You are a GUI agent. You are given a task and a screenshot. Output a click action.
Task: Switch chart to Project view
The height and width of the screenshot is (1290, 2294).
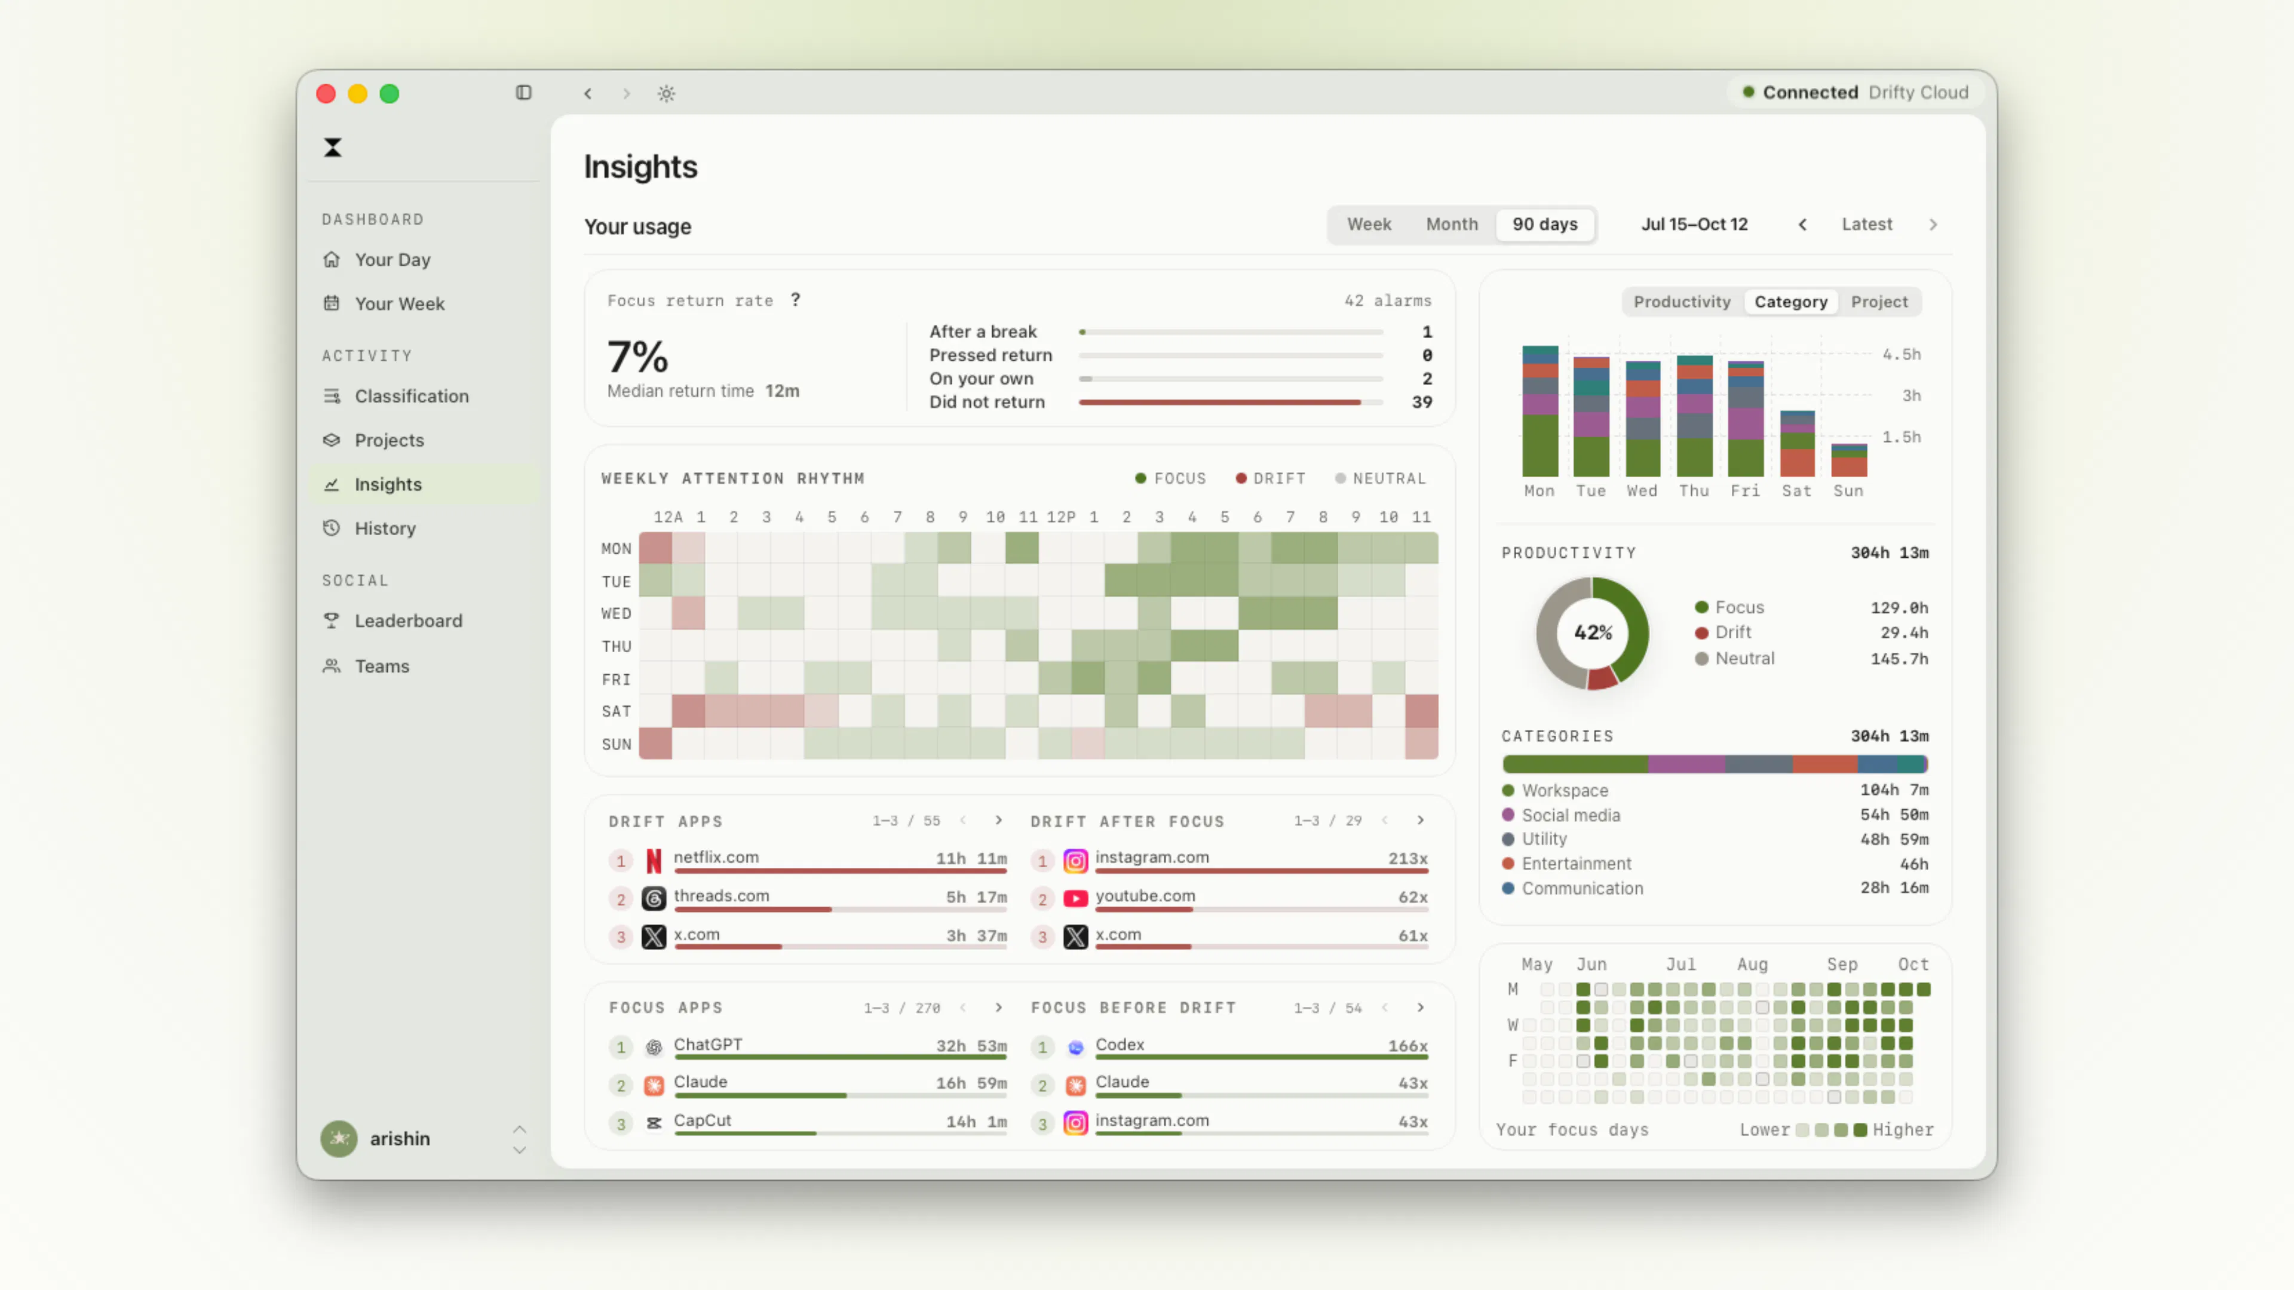1879,302
